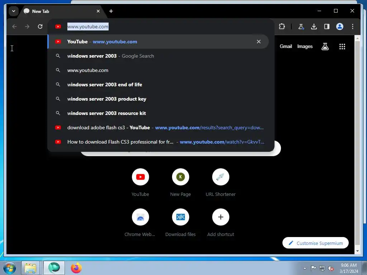The height and width of the screenshot is (275, 367).
Task: Choose 'windows server 2003 - Google Search' suggestion
Action: 158,56
